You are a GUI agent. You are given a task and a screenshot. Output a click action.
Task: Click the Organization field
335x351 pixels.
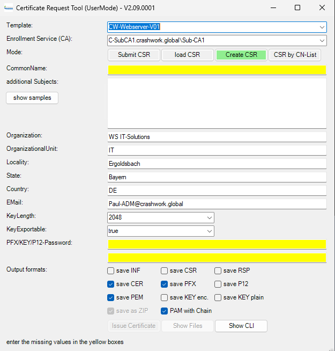tap(217, 137)
